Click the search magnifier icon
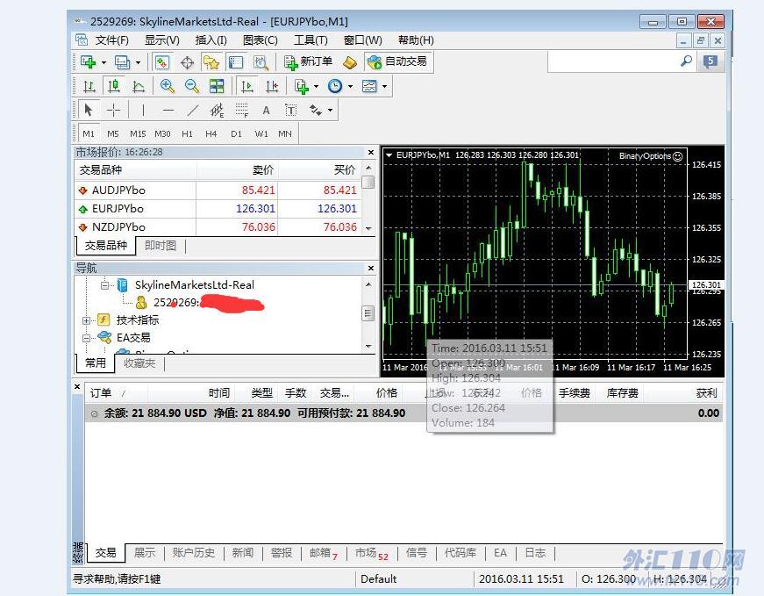The image size is (764, 596). [x=686, y=61]
